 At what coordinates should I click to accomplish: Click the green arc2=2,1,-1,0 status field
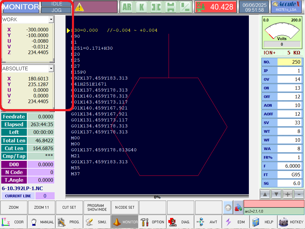pyautogui.click(x=274, y=211)
